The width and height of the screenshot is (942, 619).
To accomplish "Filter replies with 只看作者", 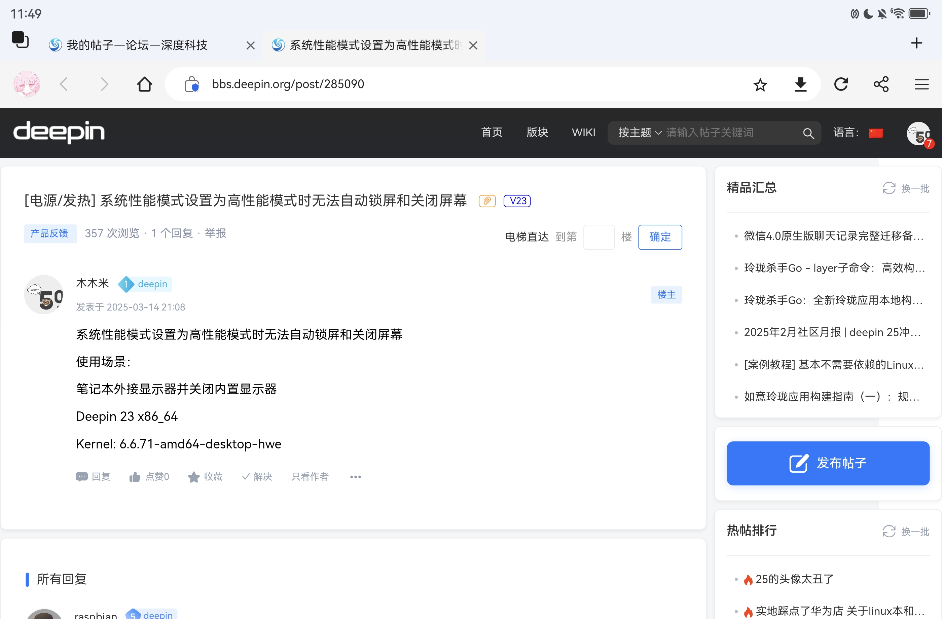I will click(x=310, y=476).
